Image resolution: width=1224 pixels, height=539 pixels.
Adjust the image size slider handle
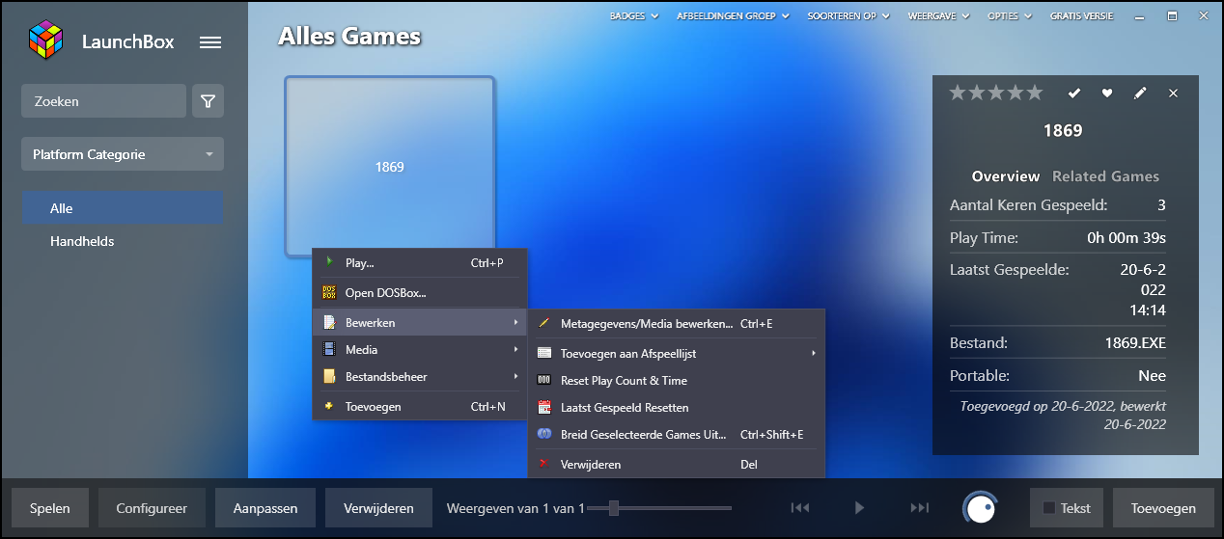point(613,508)
